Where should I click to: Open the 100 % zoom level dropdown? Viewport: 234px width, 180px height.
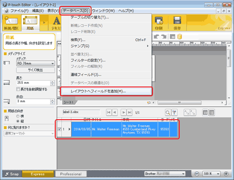click(211, 173)
